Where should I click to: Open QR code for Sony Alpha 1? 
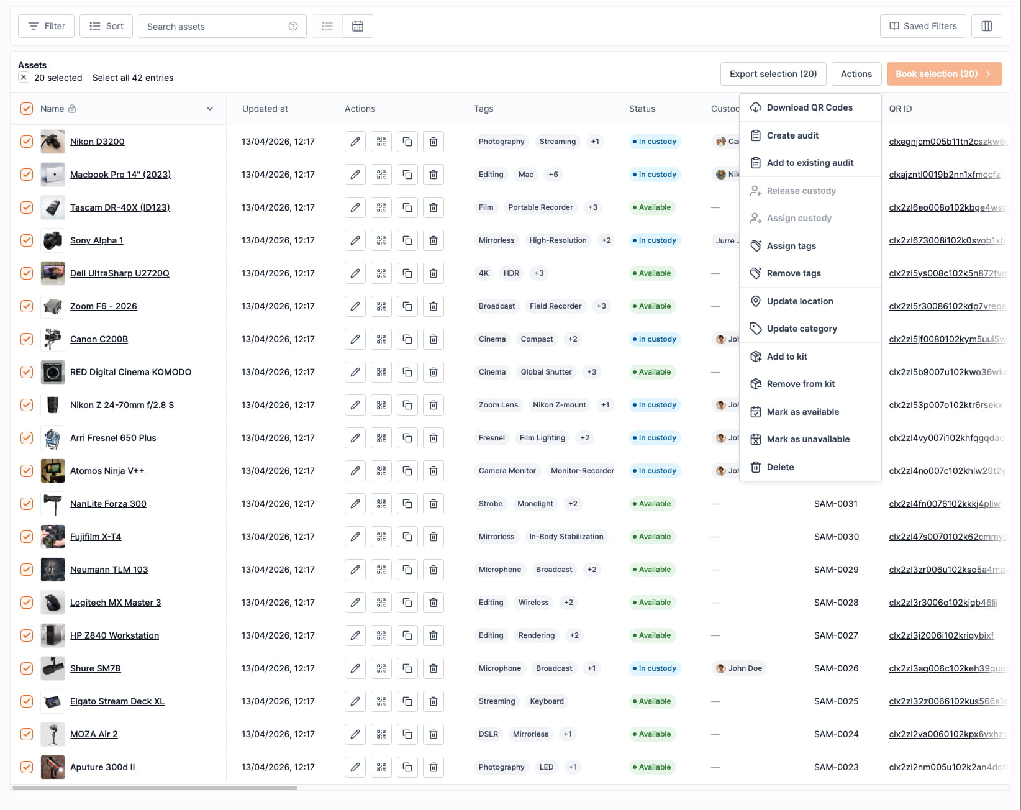[381, 240]
